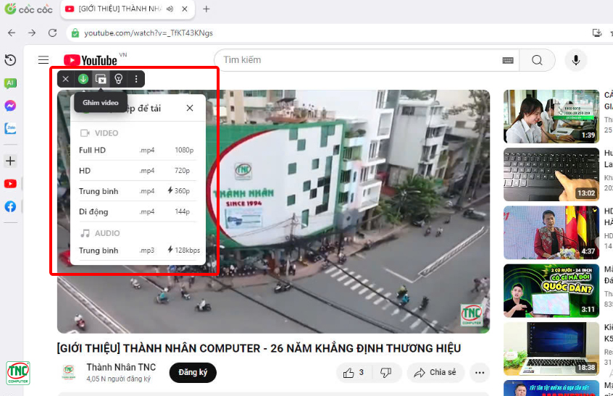Go forward in browser navigation

(x=32, y=33)
